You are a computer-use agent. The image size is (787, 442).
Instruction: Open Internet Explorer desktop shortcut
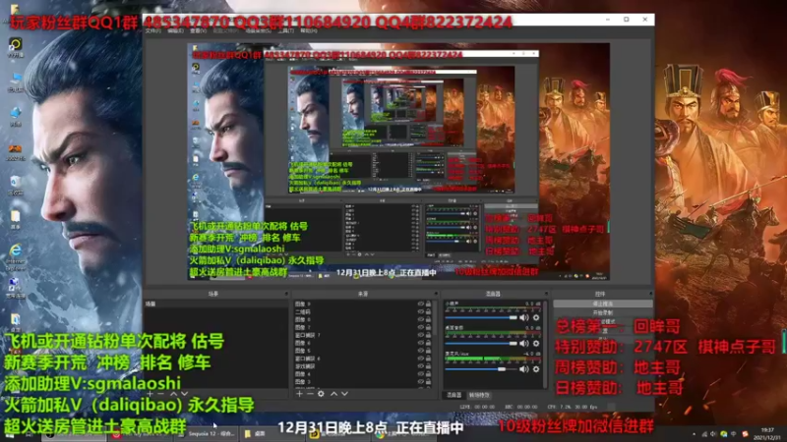(x=16, y=255)
